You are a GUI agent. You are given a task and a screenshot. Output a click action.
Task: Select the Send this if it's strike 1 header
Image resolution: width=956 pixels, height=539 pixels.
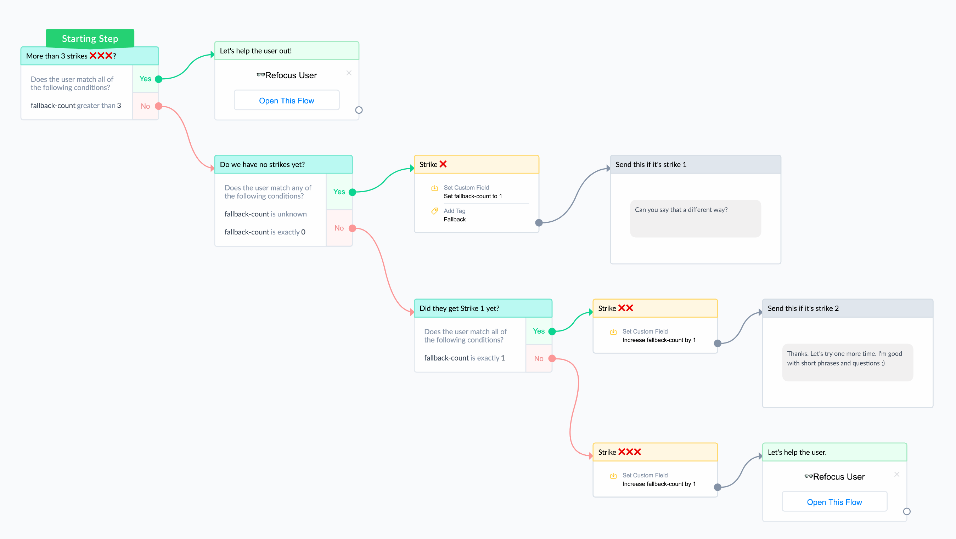click(696, 165)
